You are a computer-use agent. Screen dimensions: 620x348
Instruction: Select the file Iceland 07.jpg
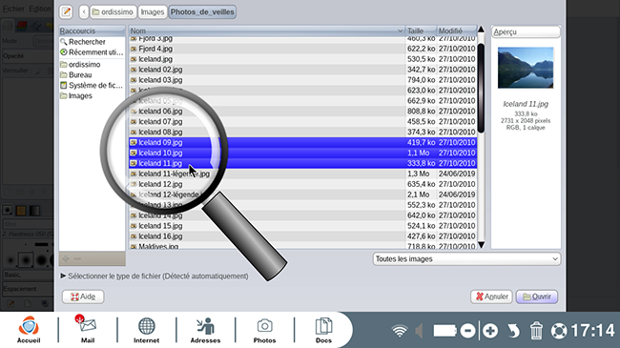click(x=303, y=121)
